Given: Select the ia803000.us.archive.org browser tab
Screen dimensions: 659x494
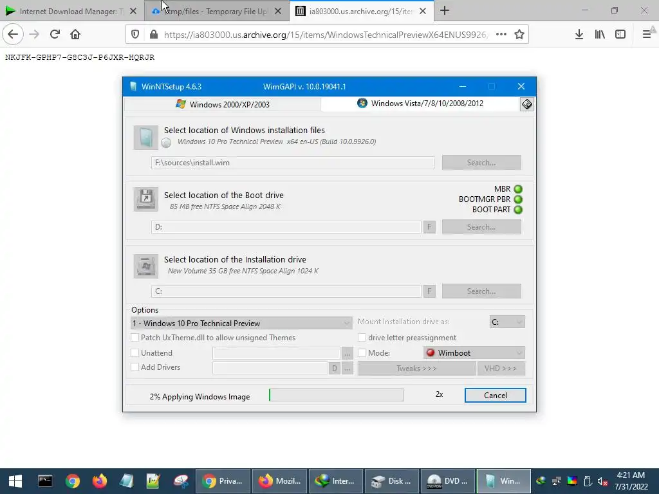Looking at the screenshot, I should (362, 11).
